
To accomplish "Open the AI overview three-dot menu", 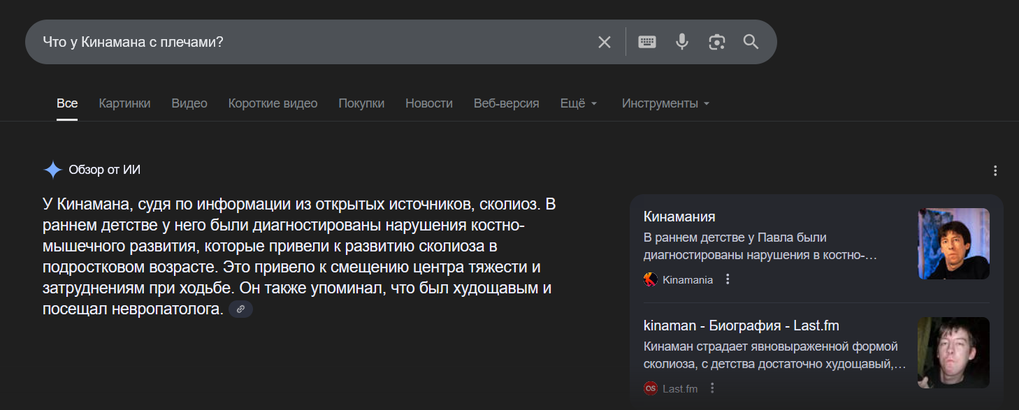I will click(995, 170).
